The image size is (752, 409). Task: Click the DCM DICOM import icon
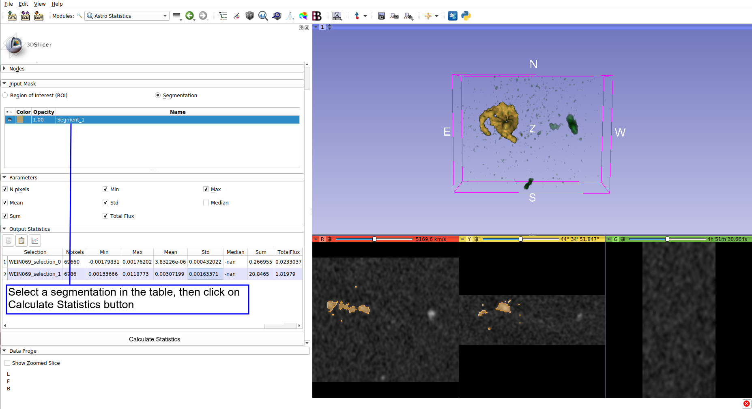click(x=25, y=16)
